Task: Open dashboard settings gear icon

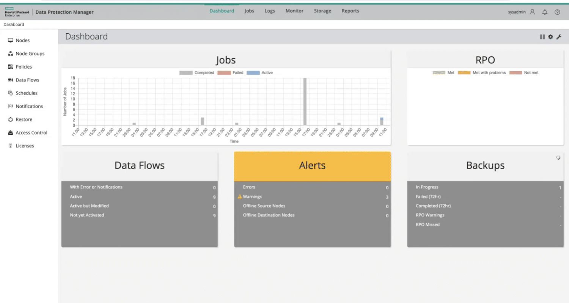Action: 550,37
